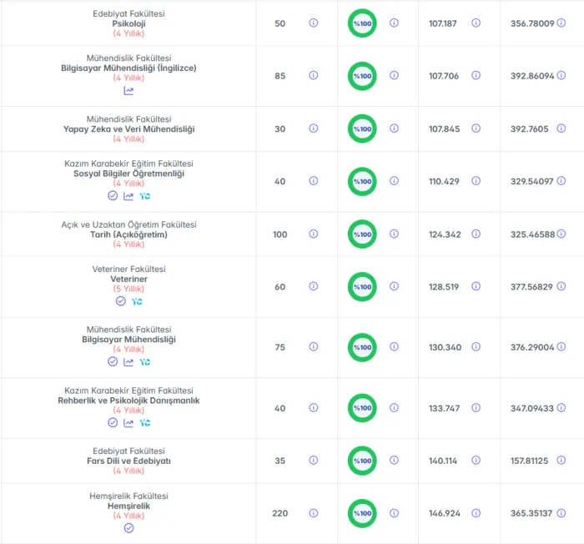Click checkmark badge under Sosyal Bilgiler Öğretmenliği
584x544 pixels.
point(113,195)
